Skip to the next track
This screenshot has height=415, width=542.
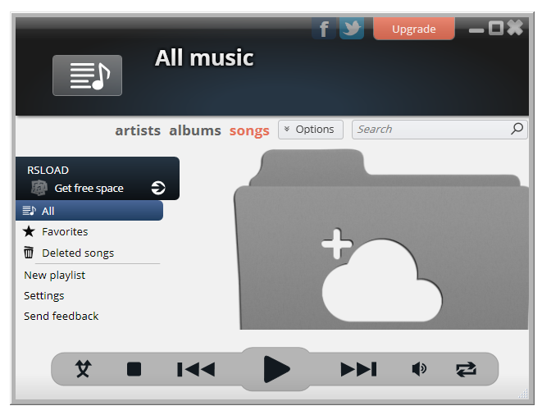358,369
